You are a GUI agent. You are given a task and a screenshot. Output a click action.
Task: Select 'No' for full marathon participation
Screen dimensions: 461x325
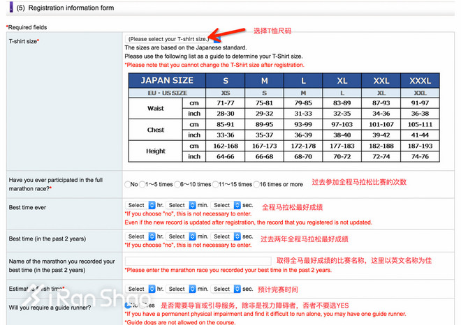(128, 185)
